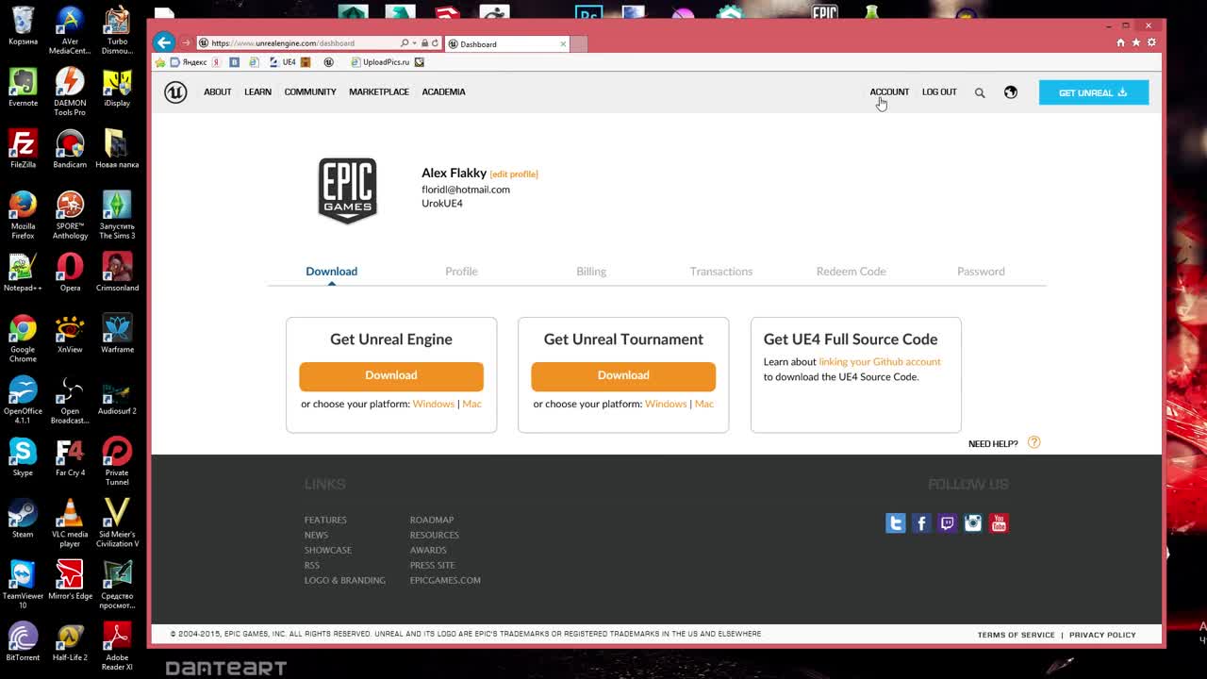This screenshot has width=1207, height=679.
Task: Open the VLC media player shortcut
Action: point(70,523)
